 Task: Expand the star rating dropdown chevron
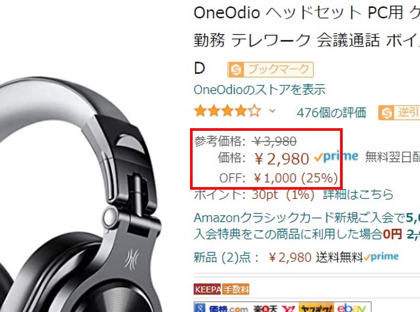272,110
